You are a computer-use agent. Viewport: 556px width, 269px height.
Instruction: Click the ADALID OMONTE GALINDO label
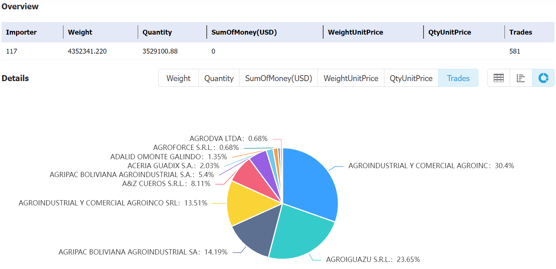[168, 157]
